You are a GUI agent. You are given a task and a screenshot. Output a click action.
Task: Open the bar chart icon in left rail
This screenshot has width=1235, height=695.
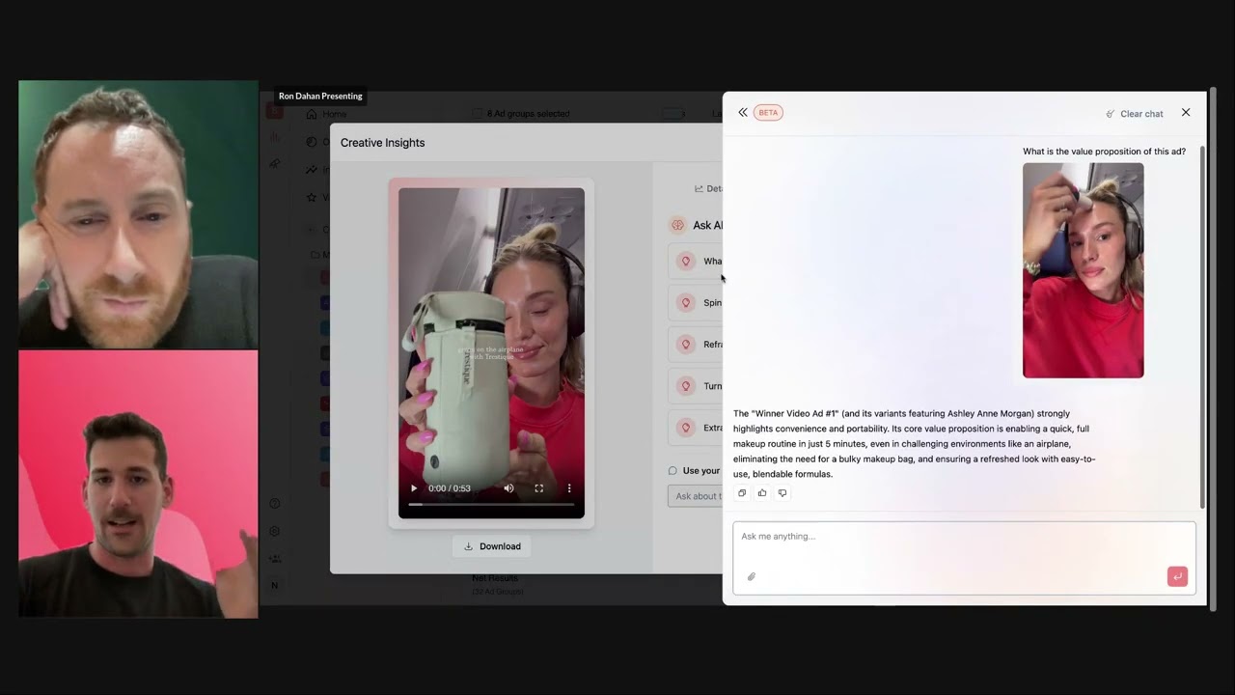coord(275,138)
